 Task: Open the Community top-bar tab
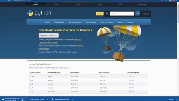142,5
